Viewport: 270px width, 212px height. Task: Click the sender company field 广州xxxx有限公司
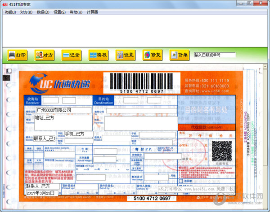64,110
